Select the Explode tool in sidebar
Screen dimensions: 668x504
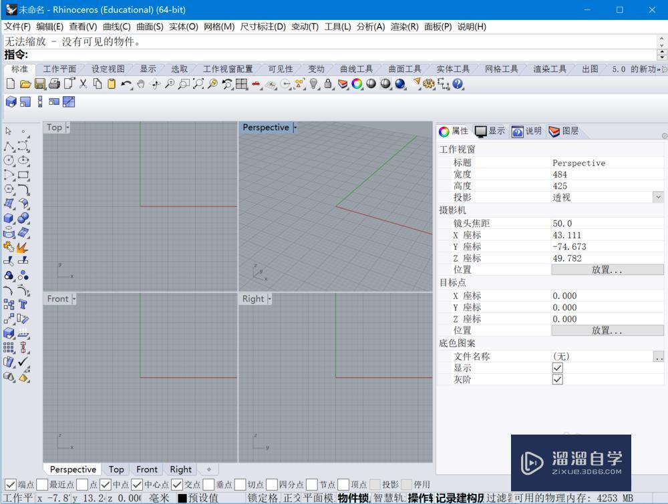coord(23,247)
